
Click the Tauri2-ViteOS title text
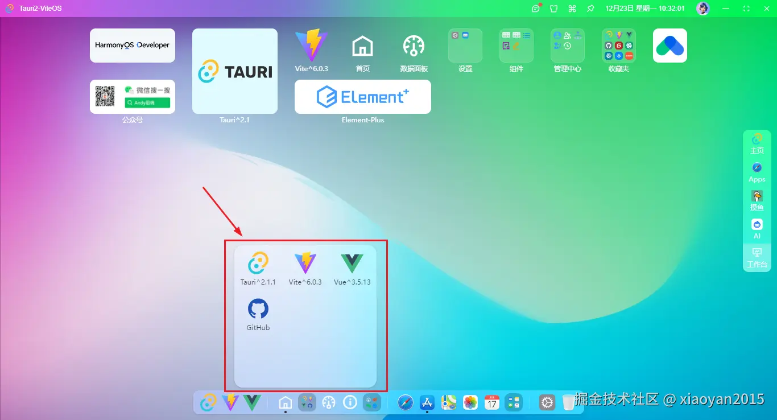(40, 9)
